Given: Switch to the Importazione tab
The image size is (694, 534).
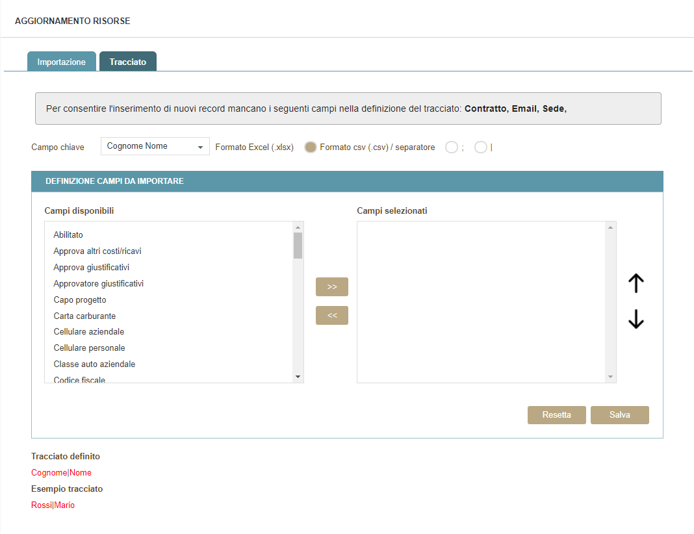Looking at the screenshot, I should [x=62, y=62].
